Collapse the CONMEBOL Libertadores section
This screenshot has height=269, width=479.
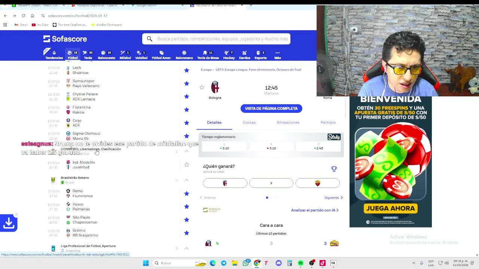[x=186, y=151]
